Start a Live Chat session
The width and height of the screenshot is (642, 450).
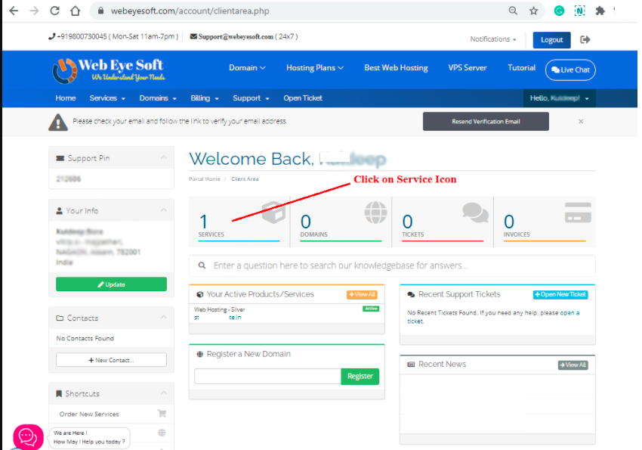click(x=570, y=70)
